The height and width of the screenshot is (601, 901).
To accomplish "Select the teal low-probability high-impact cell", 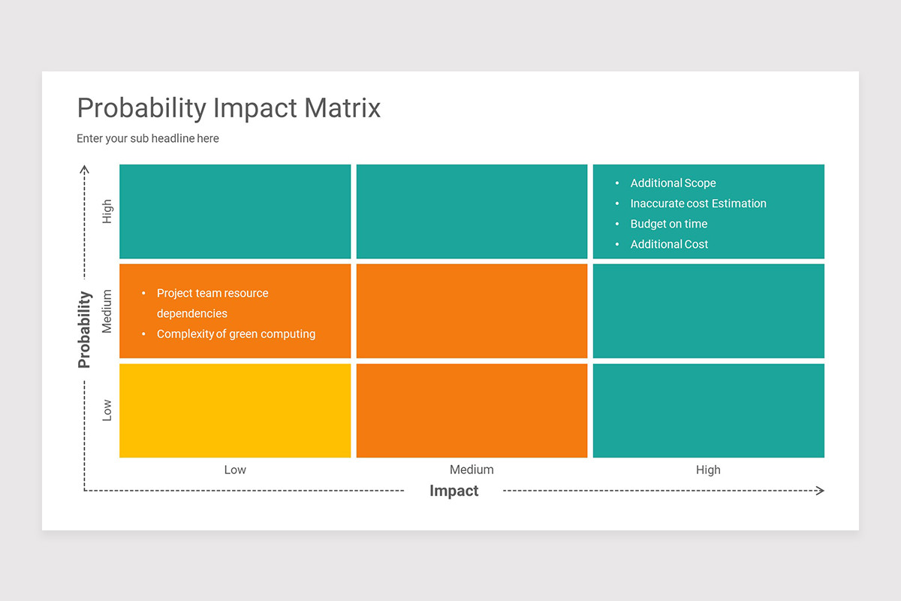I will click(708, 410).
